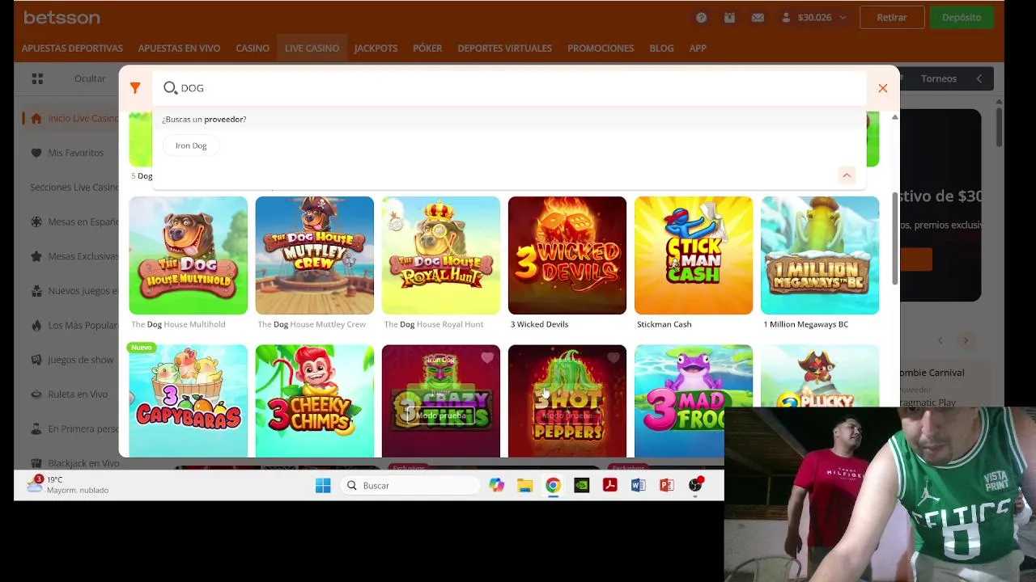Open the Windows Start menu
Screen dimensions: 1036x582
323,485
